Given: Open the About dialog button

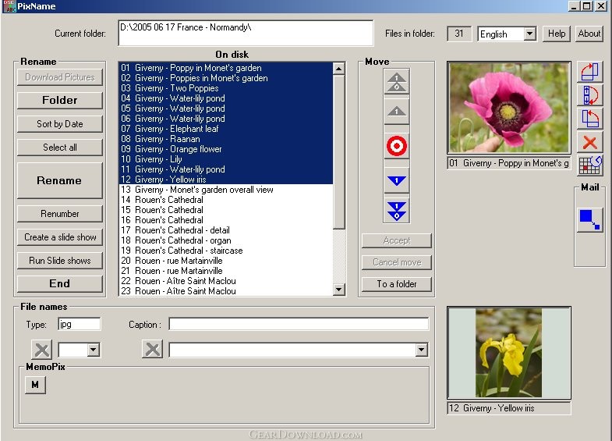Looking at the screenshot, I should click(589, 34).
